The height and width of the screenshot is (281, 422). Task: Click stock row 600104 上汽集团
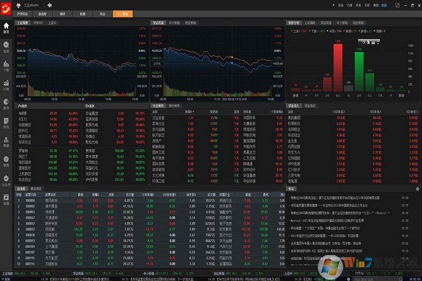pyautogui.click(x=150, y=247)
